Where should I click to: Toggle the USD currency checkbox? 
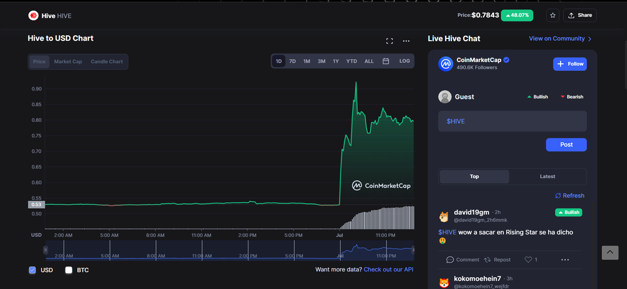tap(32, 270)
